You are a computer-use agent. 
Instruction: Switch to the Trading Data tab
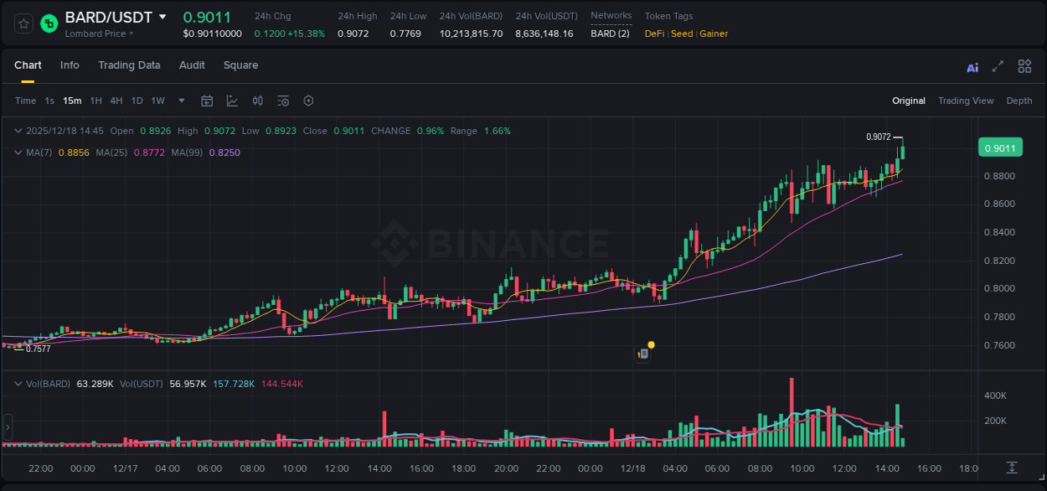tap(129, 65)
